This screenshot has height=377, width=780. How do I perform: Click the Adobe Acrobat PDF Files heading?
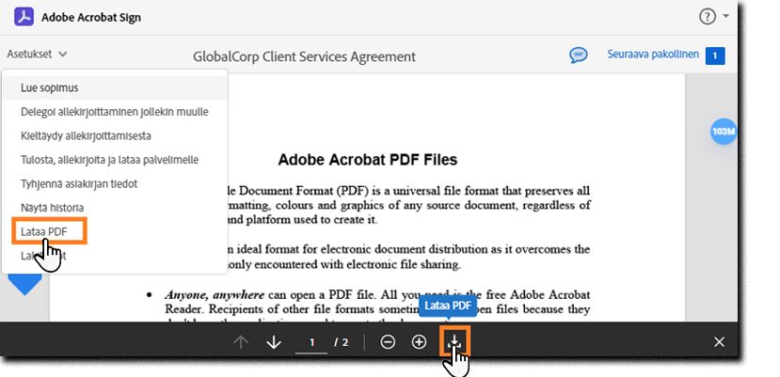[368, 160]
